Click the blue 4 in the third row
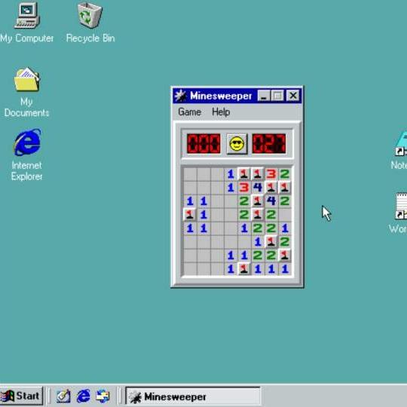 coord(271,201)
